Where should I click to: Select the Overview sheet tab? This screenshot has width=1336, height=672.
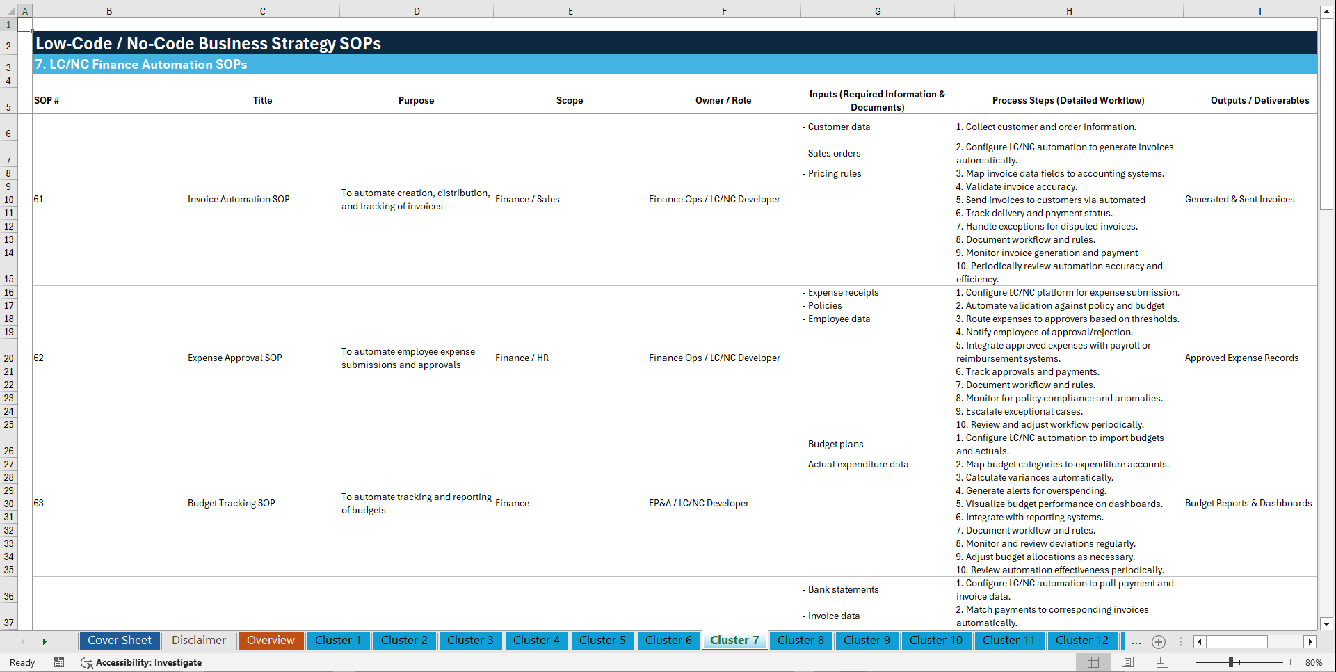coord(271,640)
